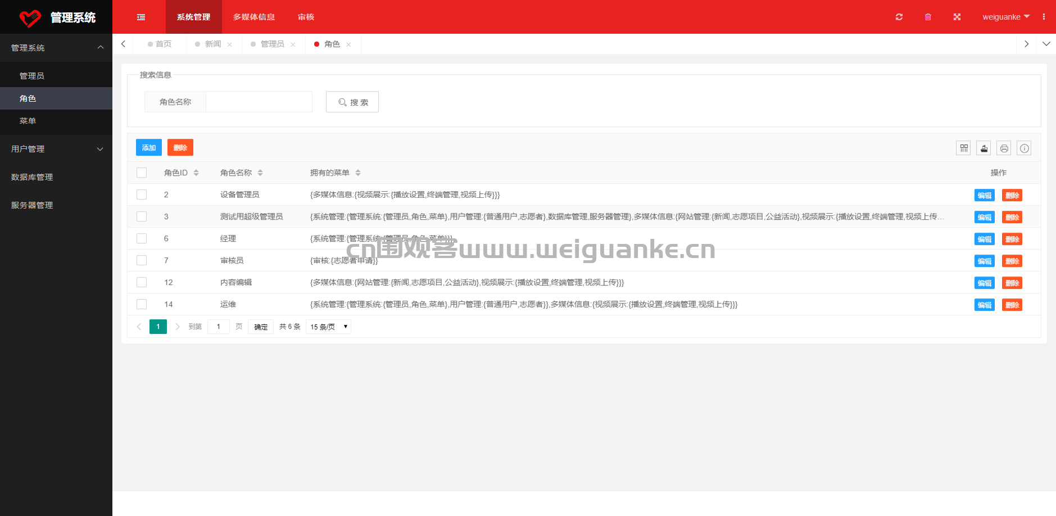Collapse the sidebar with the menu-fold icon

click(x=141, y=17)
